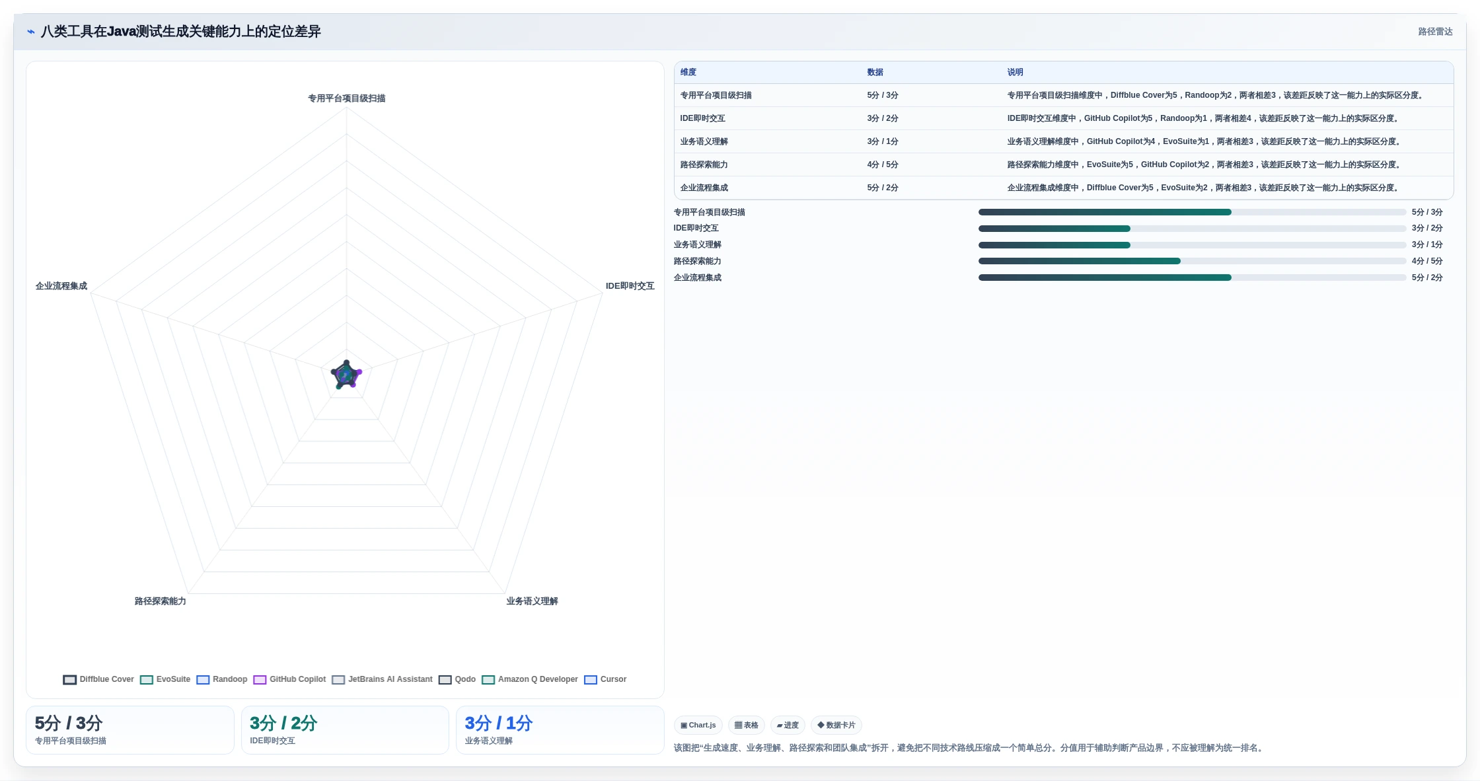The image size is (1480, 781).
Task: Click the title icon beside 八类工具
Action: point(30,32)
